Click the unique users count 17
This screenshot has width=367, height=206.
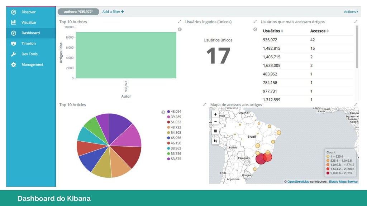click(218, 55)
